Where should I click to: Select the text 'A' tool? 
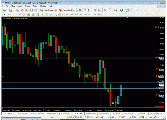pyautogui.click(x=42, y=15)
